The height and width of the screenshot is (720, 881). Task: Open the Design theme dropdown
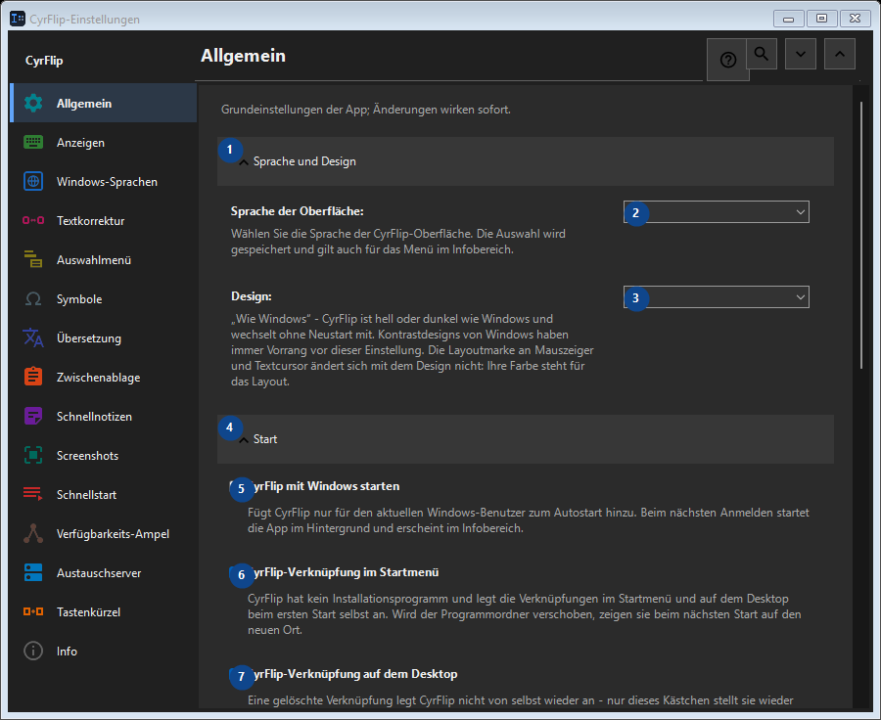(x=717, y=297)
